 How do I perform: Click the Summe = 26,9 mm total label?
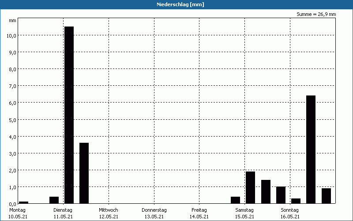pyautogui.click(x=316, y=14)
